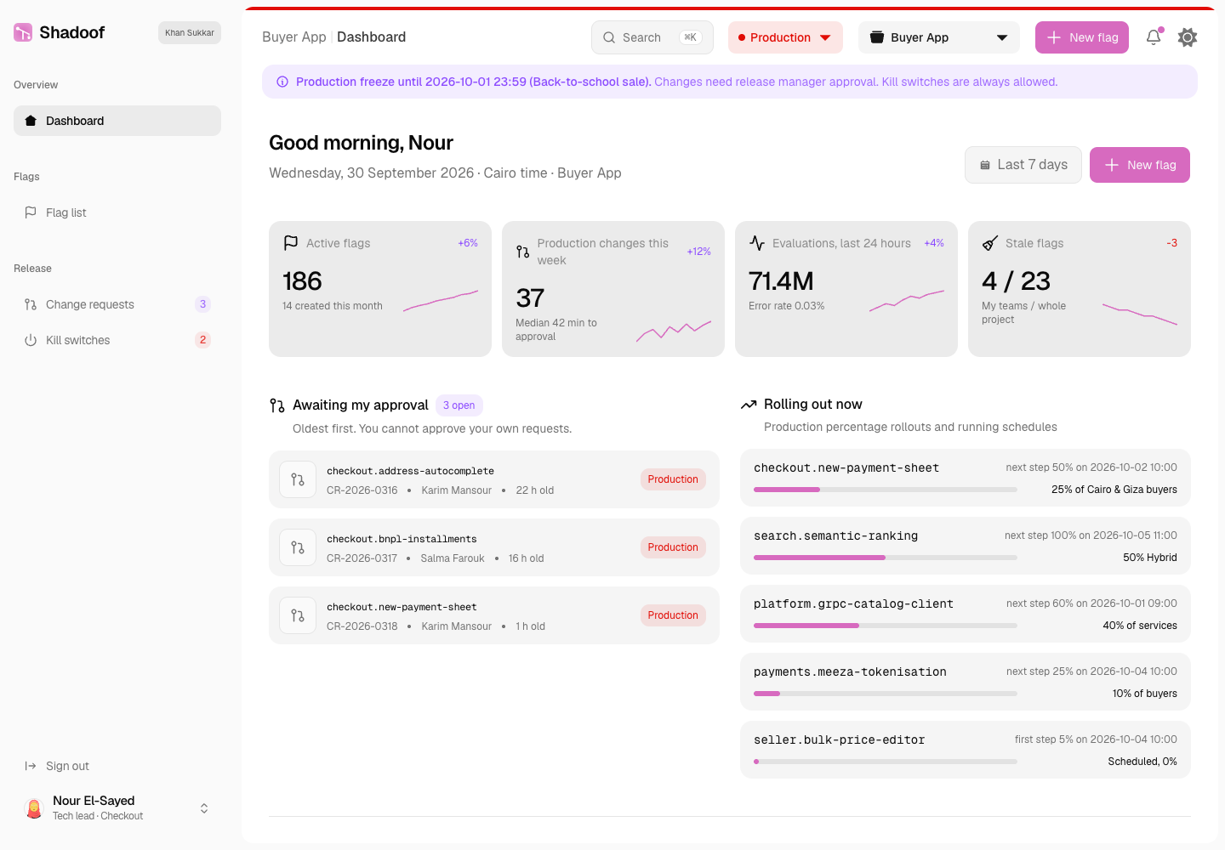Click the Production changes card icon
This screenshot has height=850, width=1225.
[x=523, y=252]
